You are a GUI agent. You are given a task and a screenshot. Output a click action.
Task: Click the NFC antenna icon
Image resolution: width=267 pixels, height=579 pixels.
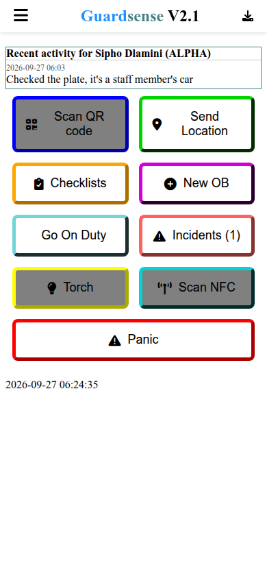coord(164,288)
